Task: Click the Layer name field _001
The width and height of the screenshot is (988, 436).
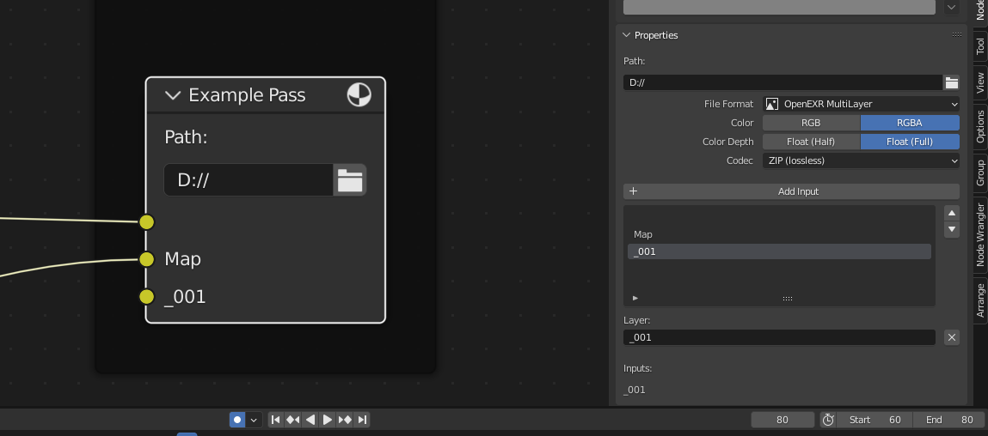Action: [779, 337]
